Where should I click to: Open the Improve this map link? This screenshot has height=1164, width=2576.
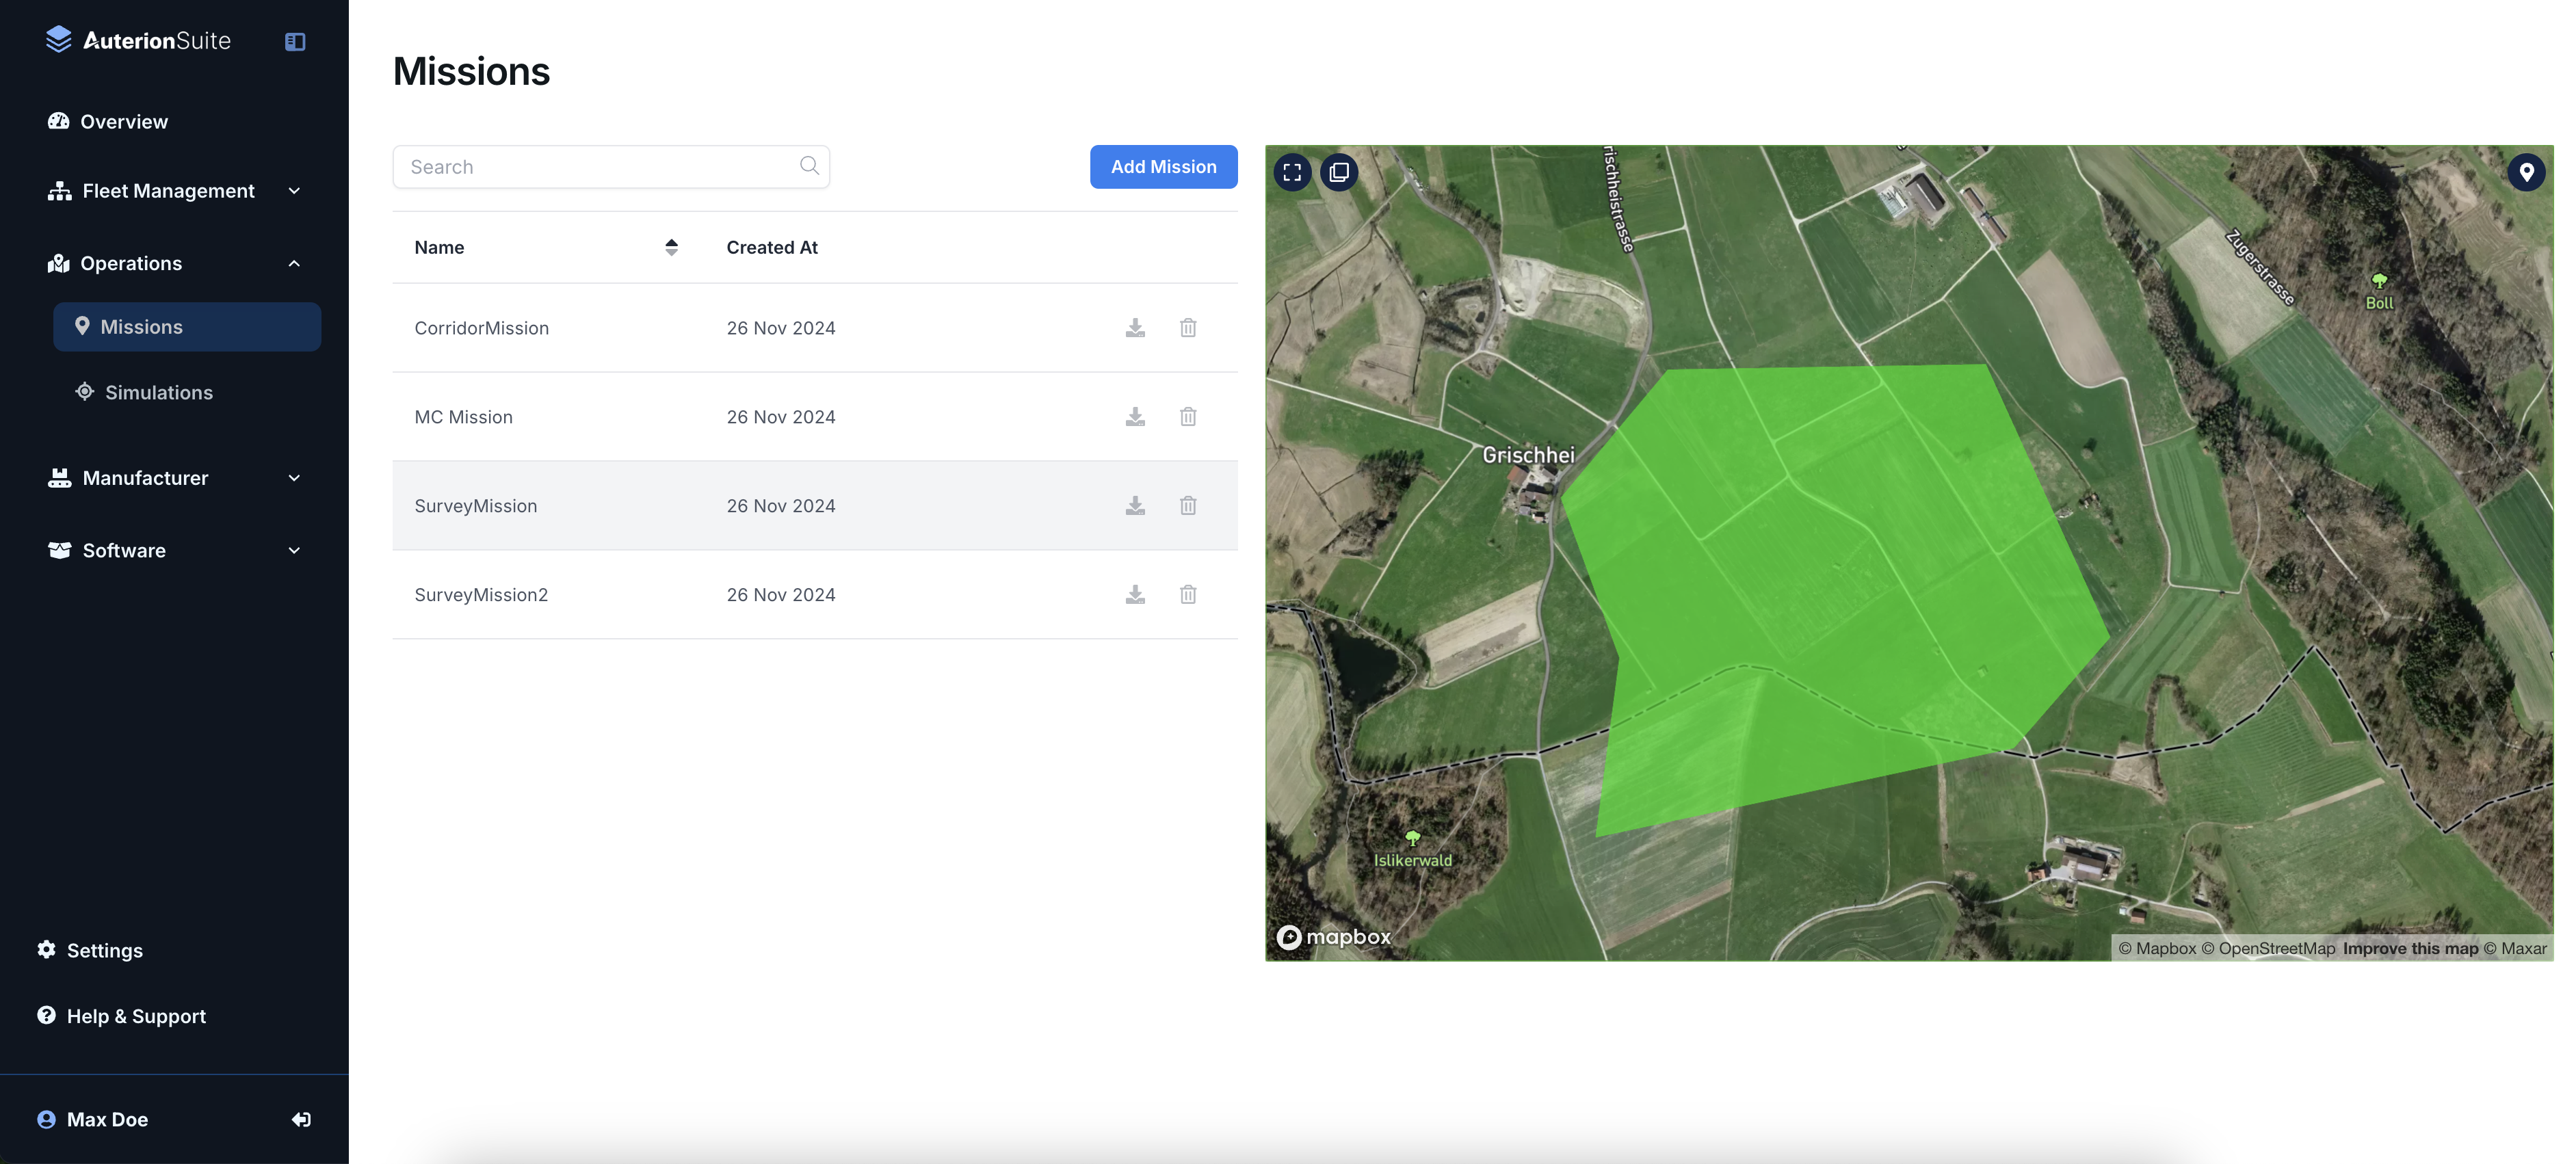[2410, 948]
